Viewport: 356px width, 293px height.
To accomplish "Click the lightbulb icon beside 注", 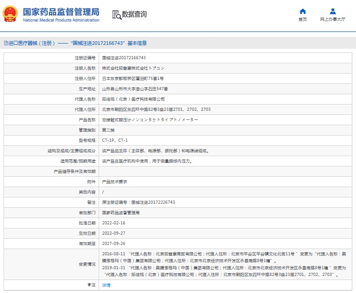I will coord(89,285).
